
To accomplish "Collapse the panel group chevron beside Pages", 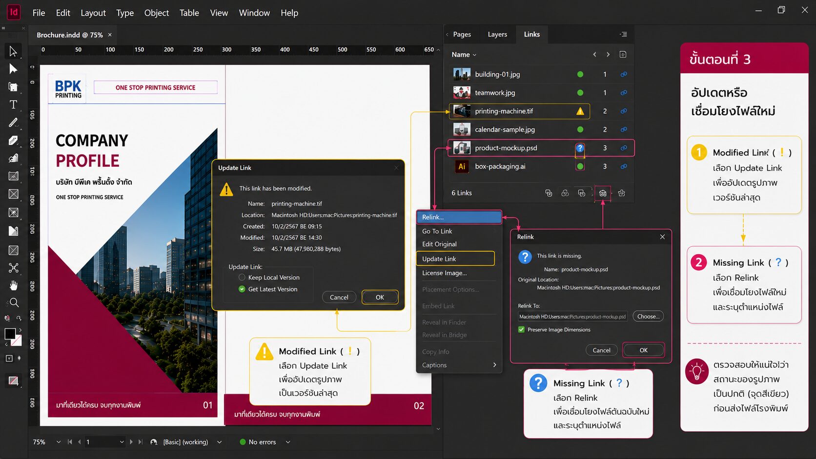I will coord(447,34).
